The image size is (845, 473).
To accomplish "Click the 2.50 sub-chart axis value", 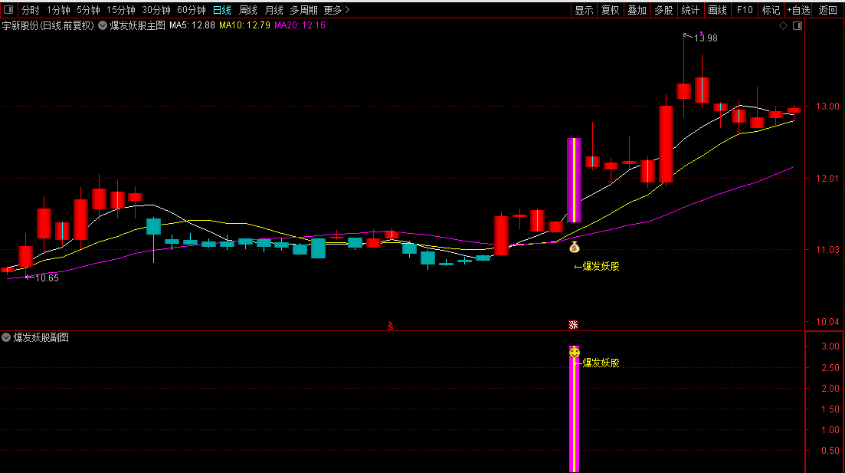I will coord(830,368).
